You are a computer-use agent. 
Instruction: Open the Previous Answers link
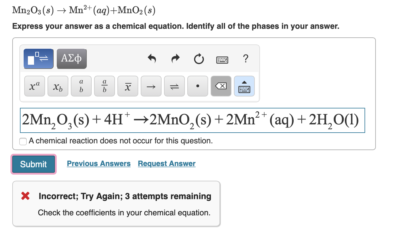point(99,163)
